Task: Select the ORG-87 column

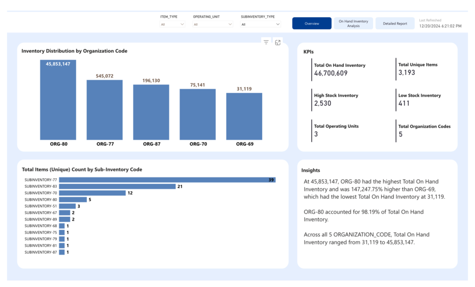Action: (151, 112)
